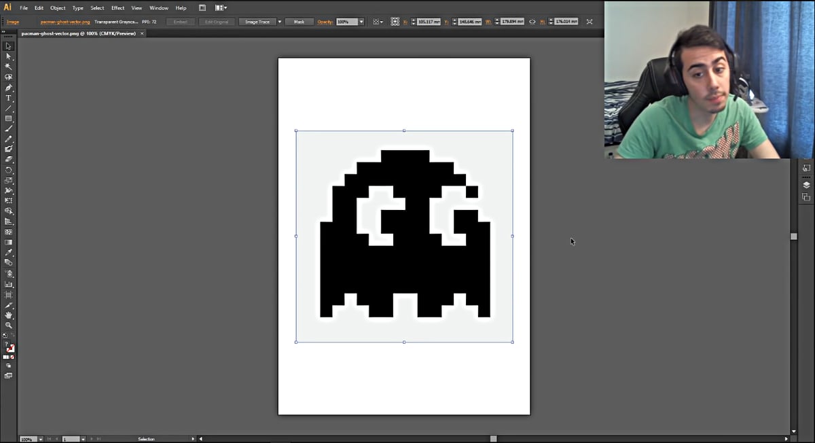Screen dimensions: 815x443
Task: Toggle constrain width and height proportions
Action: (x=532, y=22)
